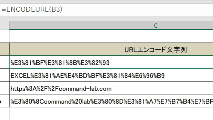Select the adjacent cell left of the EXCEL%E3 entry
Image resolution: width=213 pixels, height=120 pixels.
point(5,75)
